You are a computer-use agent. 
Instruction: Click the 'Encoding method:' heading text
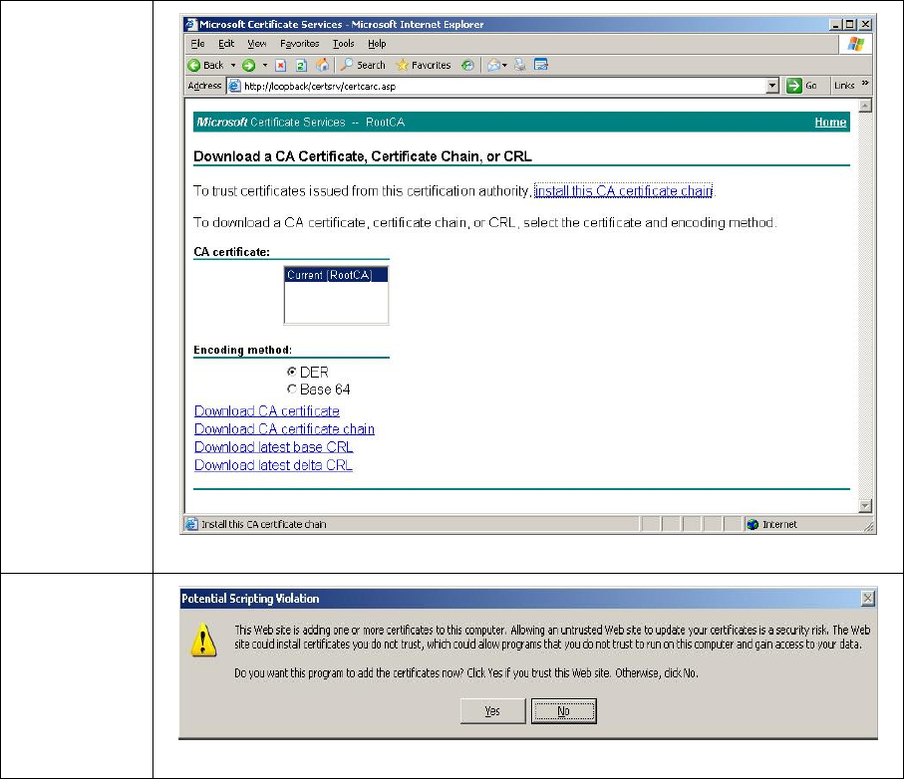click(243, 350)
